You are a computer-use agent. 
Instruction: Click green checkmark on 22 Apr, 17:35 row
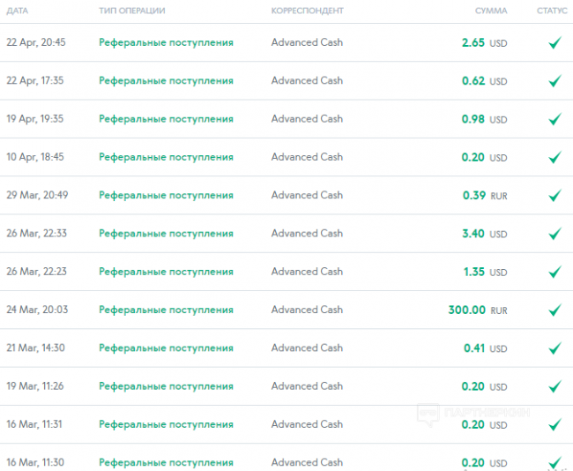tap(554, 81)
